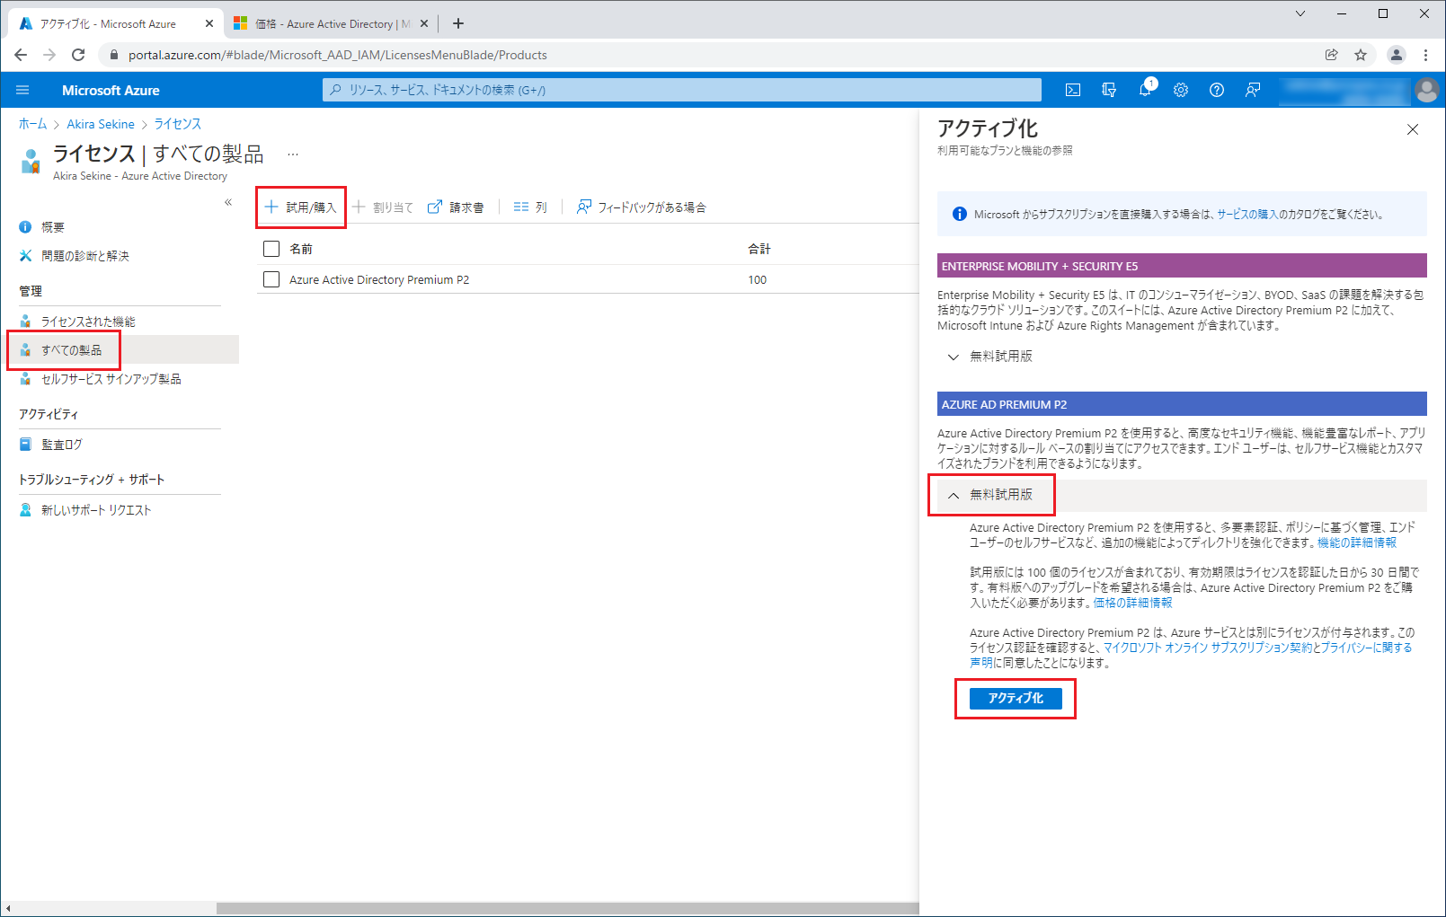The height and width of the screenshot is (917, 1446).
Task: Open the 価格の詳細情報 link
Action: coord(1132,603)
